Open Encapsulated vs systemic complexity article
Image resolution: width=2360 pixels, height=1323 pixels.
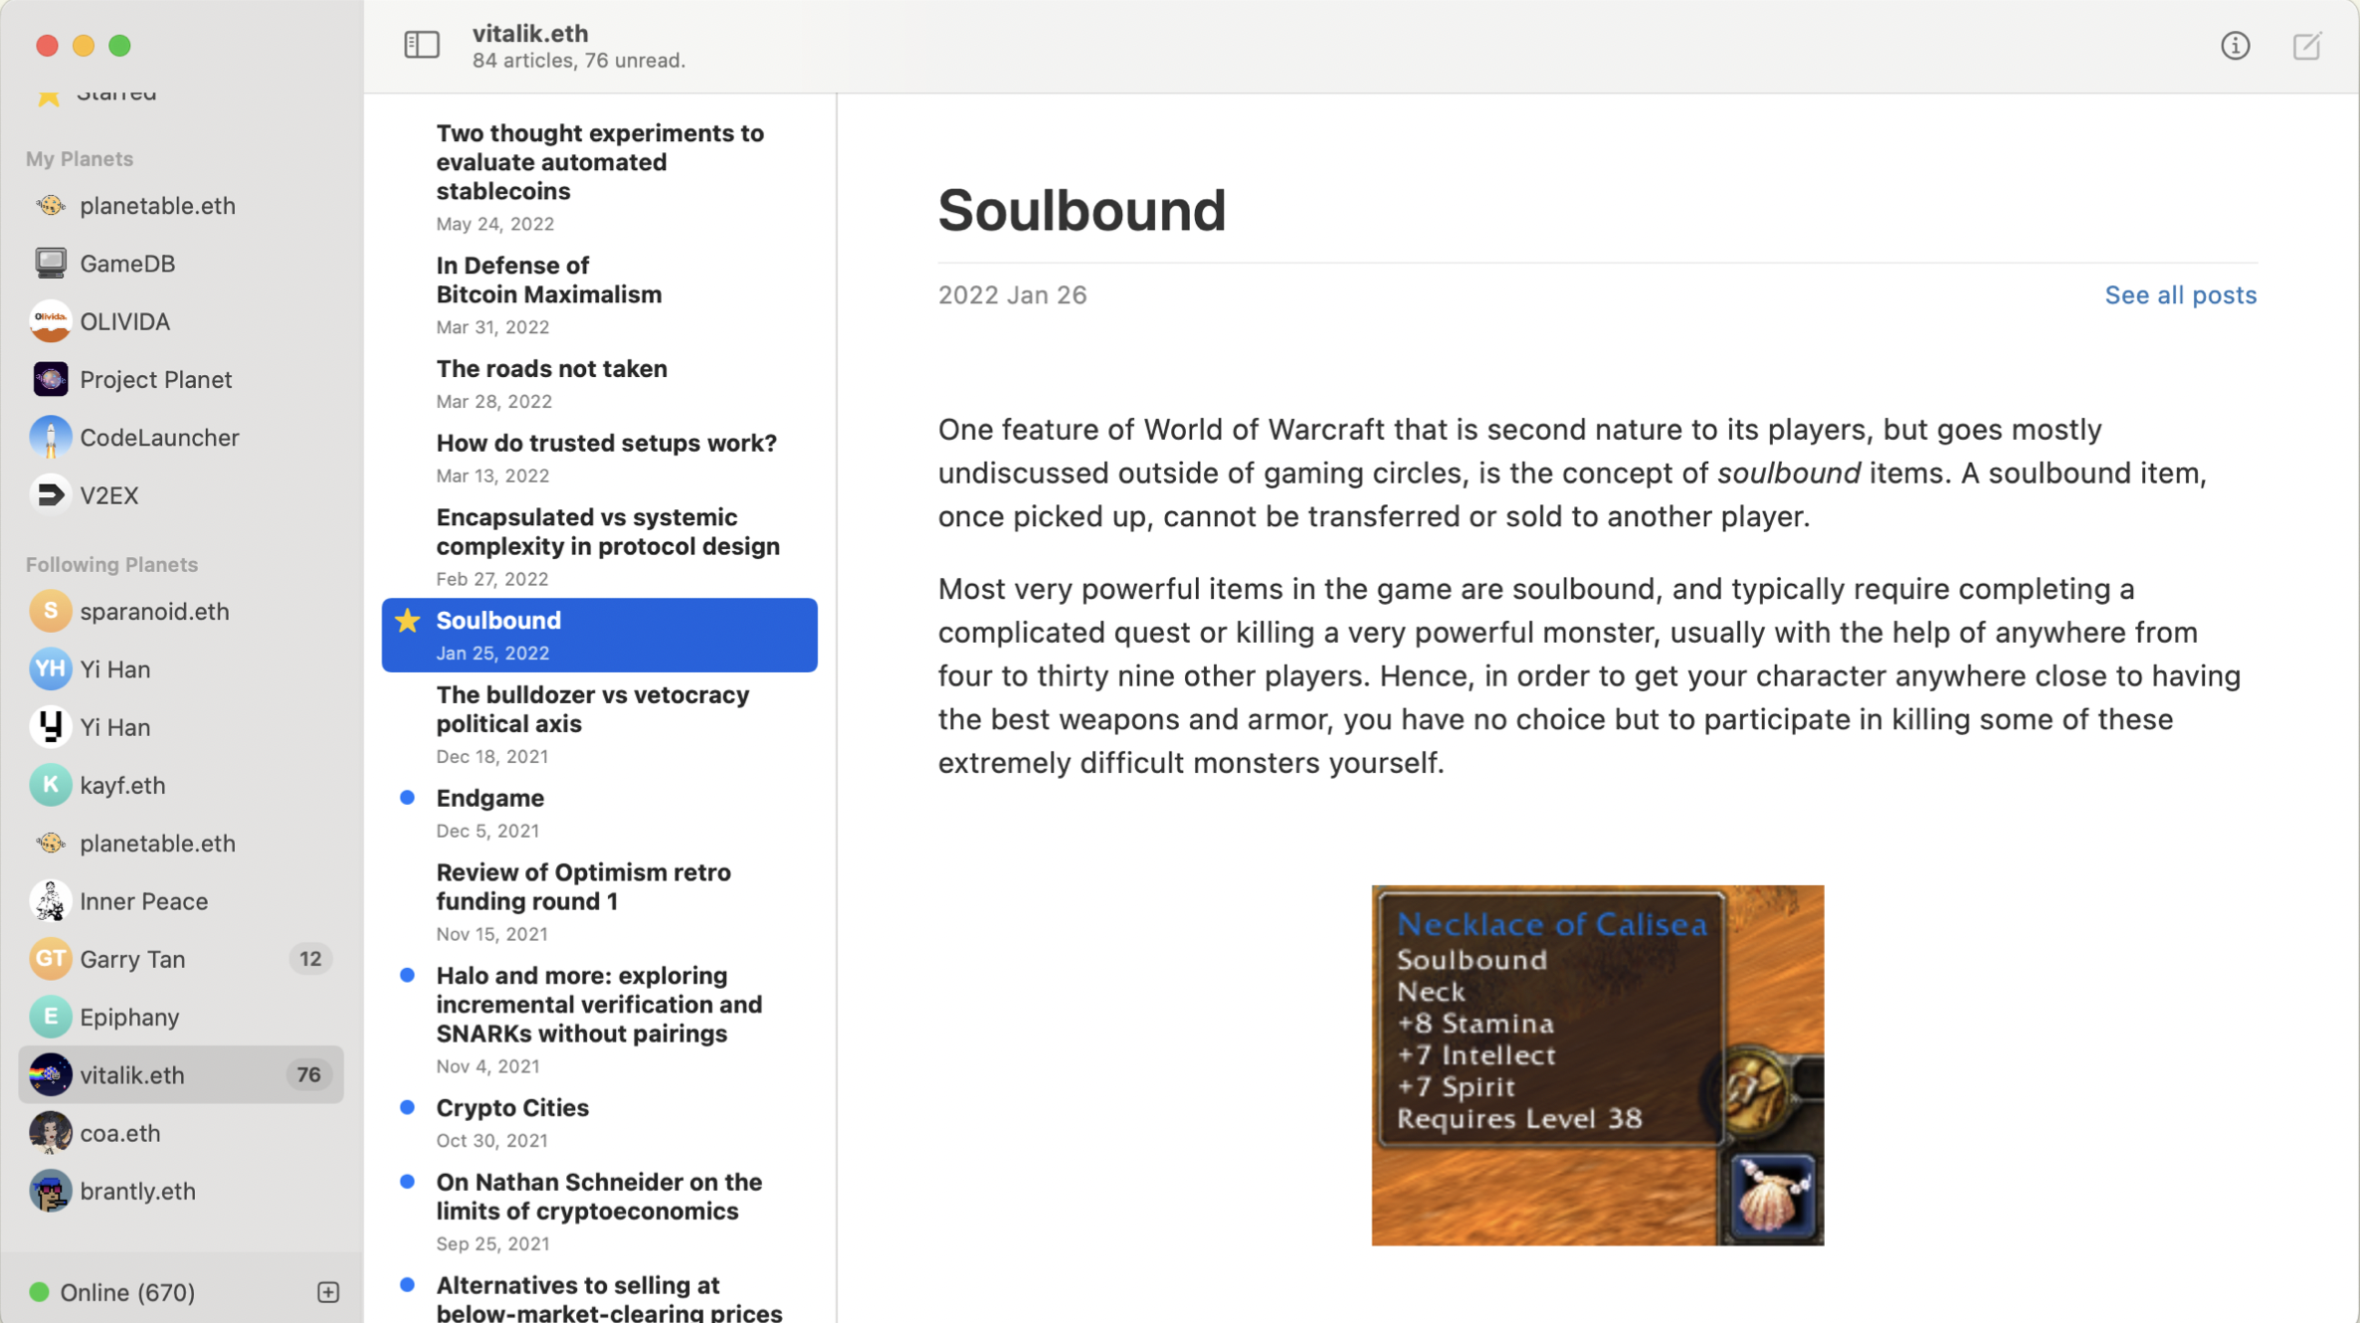(600, 545)
